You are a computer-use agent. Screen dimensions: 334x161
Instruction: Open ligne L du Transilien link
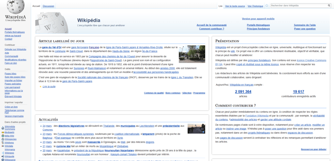point(182,77)
